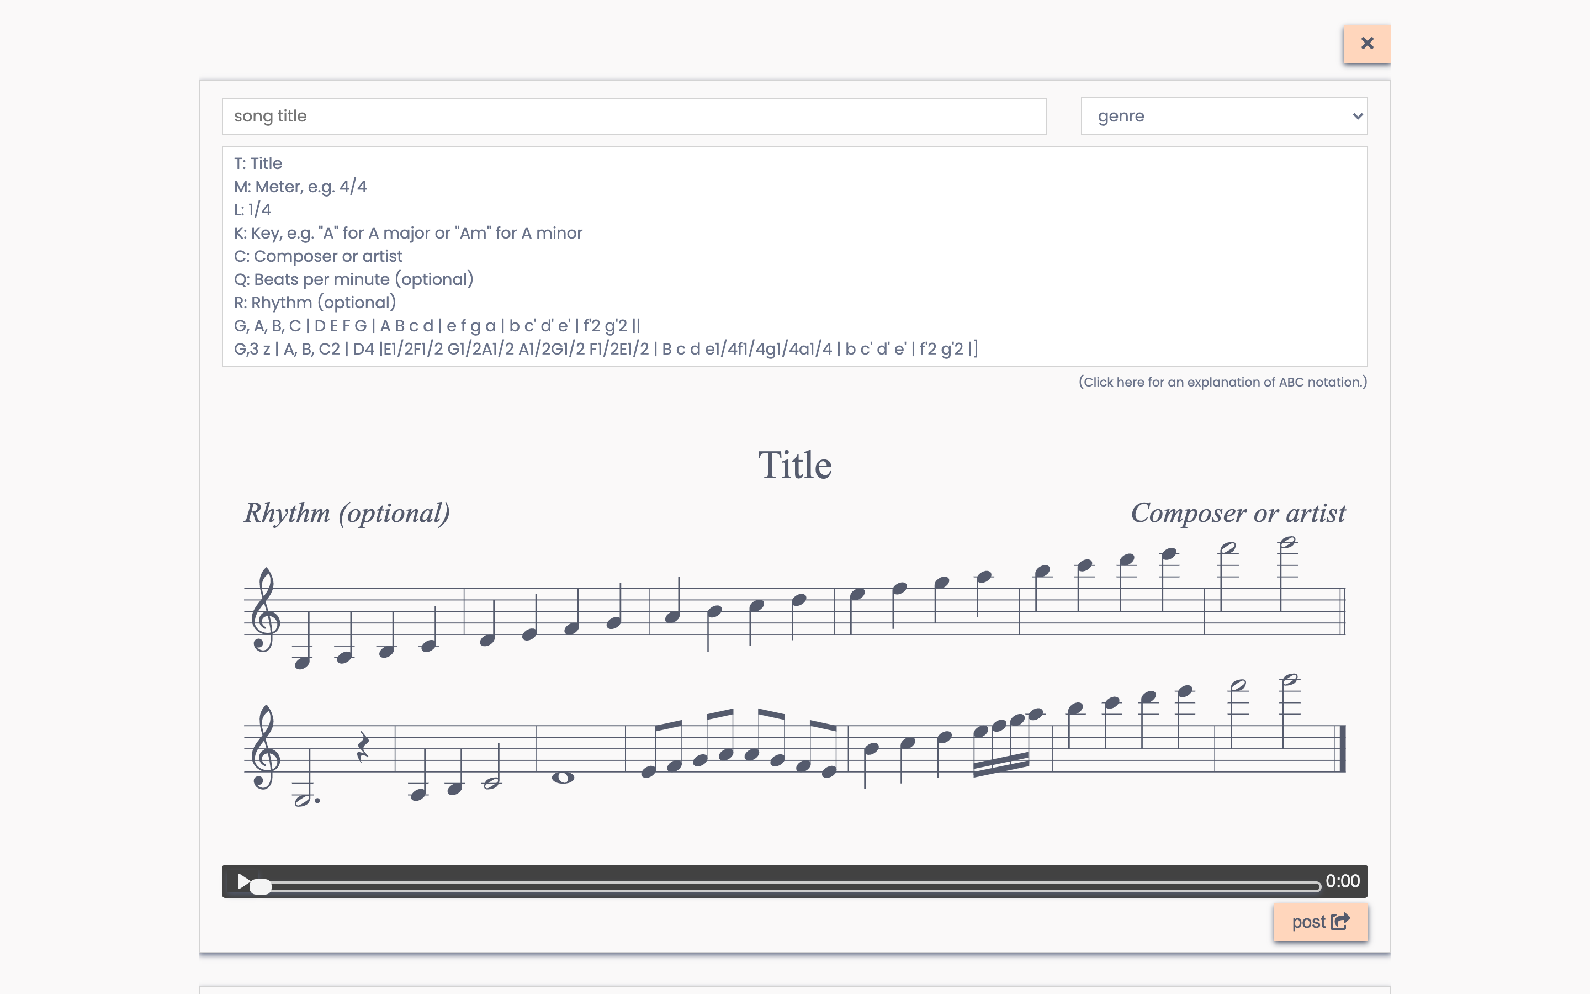Click the share icon on post button

tap(1340, 922)
